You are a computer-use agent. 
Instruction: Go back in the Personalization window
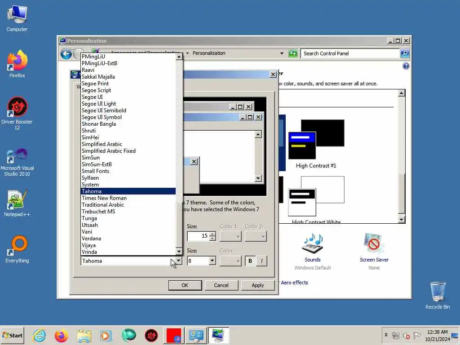point(66,54)
